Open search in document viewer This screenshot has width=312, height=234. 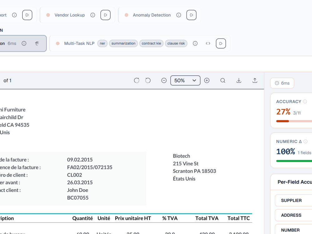223,80
